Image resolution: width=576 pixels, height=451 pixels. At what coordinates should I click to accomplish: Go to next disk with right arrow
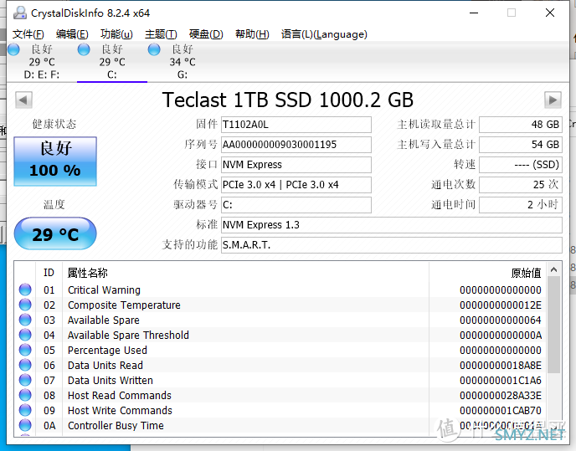click(553, 100)
